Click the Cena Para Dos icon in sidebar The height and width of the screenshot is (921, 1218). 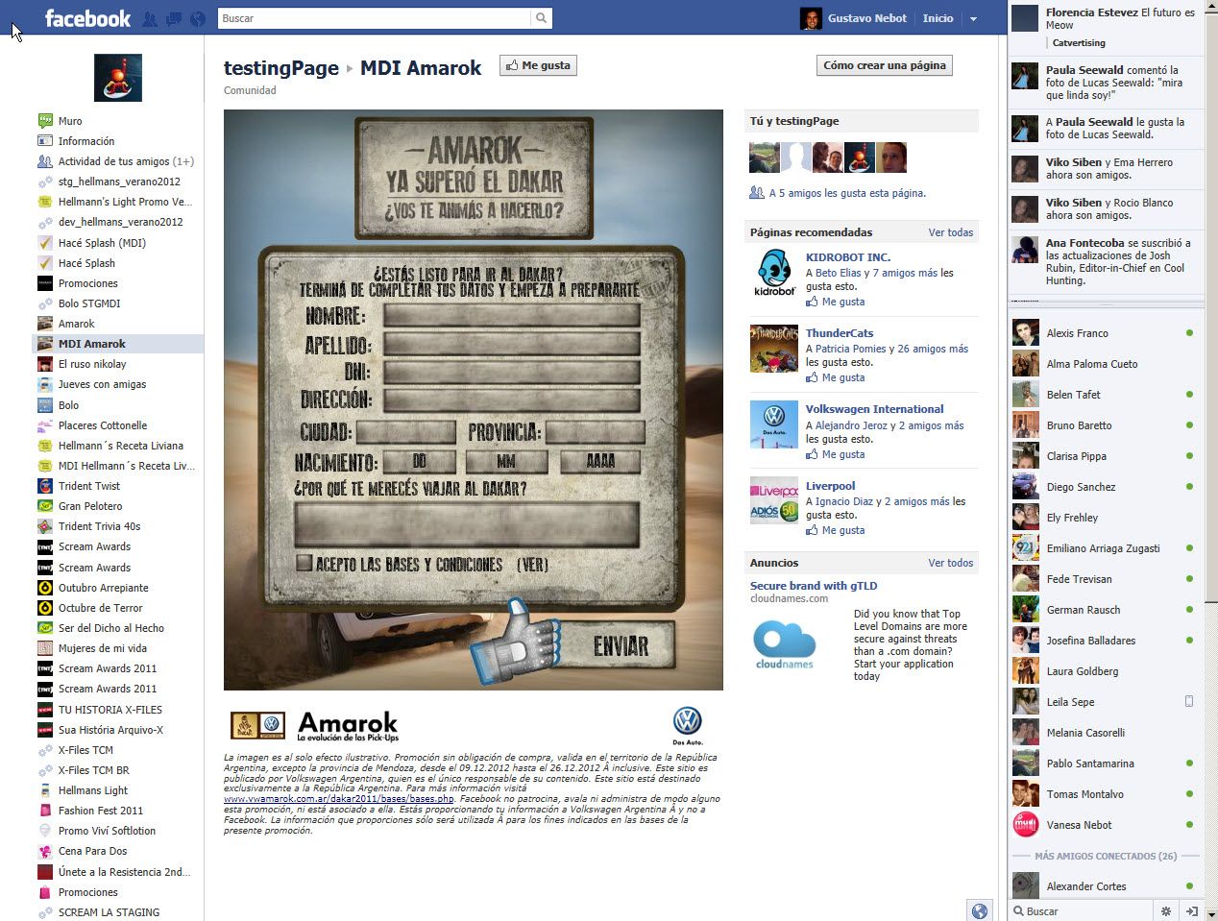click(45, 851)
